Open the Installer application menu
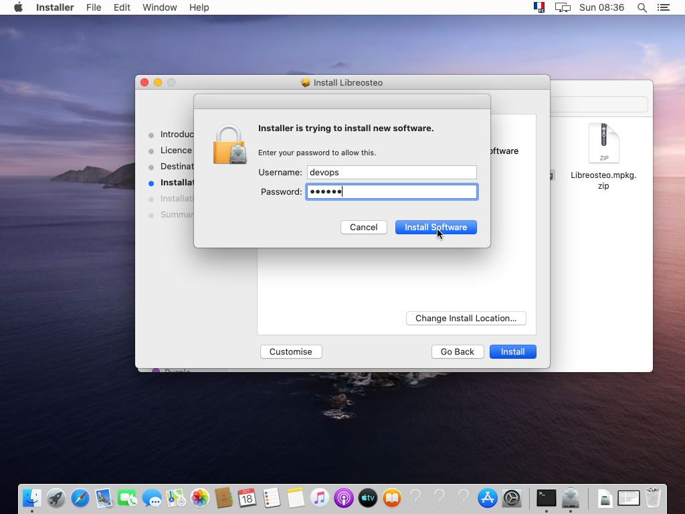 pyautogui.click(x=55, y=7)
